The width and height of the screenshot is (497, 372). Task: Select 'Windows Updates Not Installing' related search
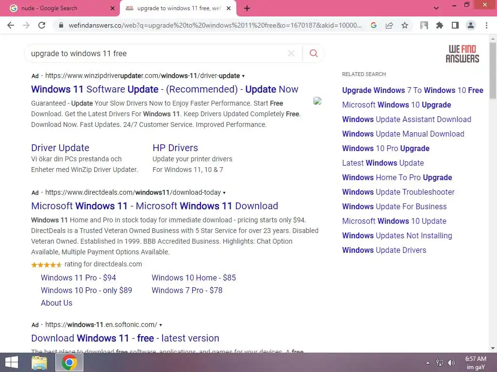(397, 236)
